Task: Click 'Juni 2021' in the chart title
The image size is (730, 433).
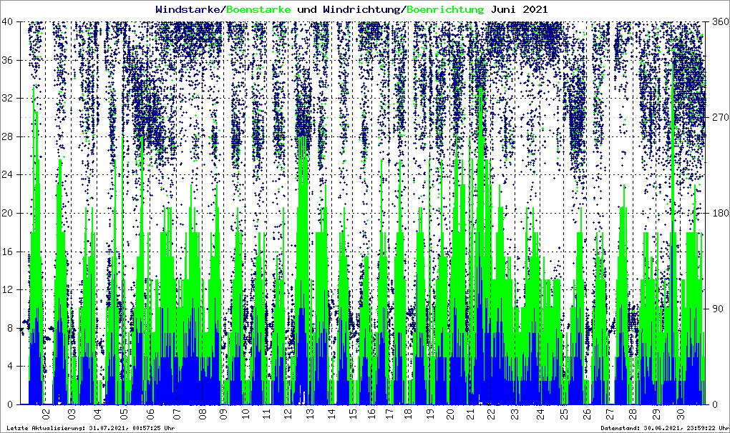Action: 518,9
